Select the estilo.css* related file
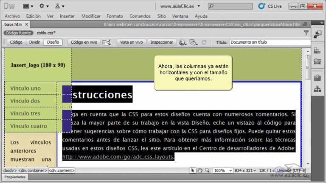Screen dimensions: 326x183 [46, 33]
